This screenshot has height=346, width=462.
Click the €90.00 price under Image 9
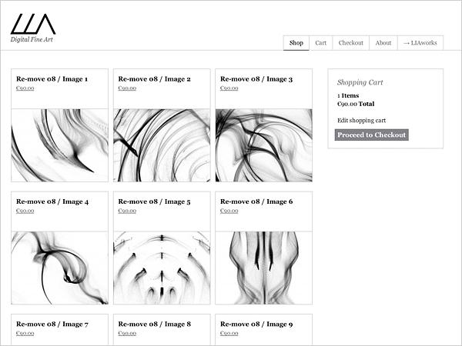(x=229, y=334)
